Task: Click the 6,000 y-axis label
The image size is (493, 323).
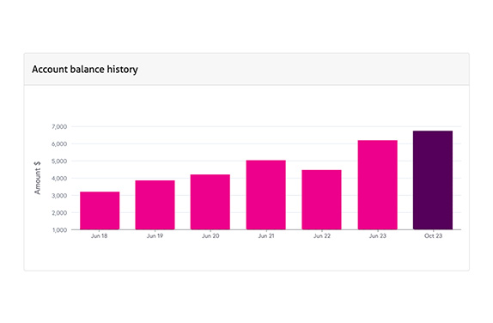Action: click(59, 144)
